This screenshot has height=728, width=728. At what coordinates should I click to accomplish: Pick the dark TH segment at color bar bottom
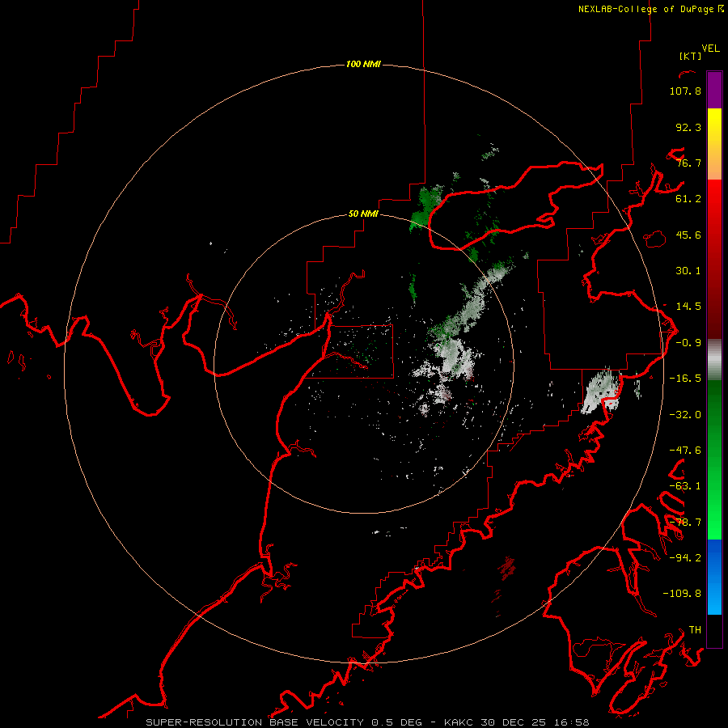click(x=714, y=630)
